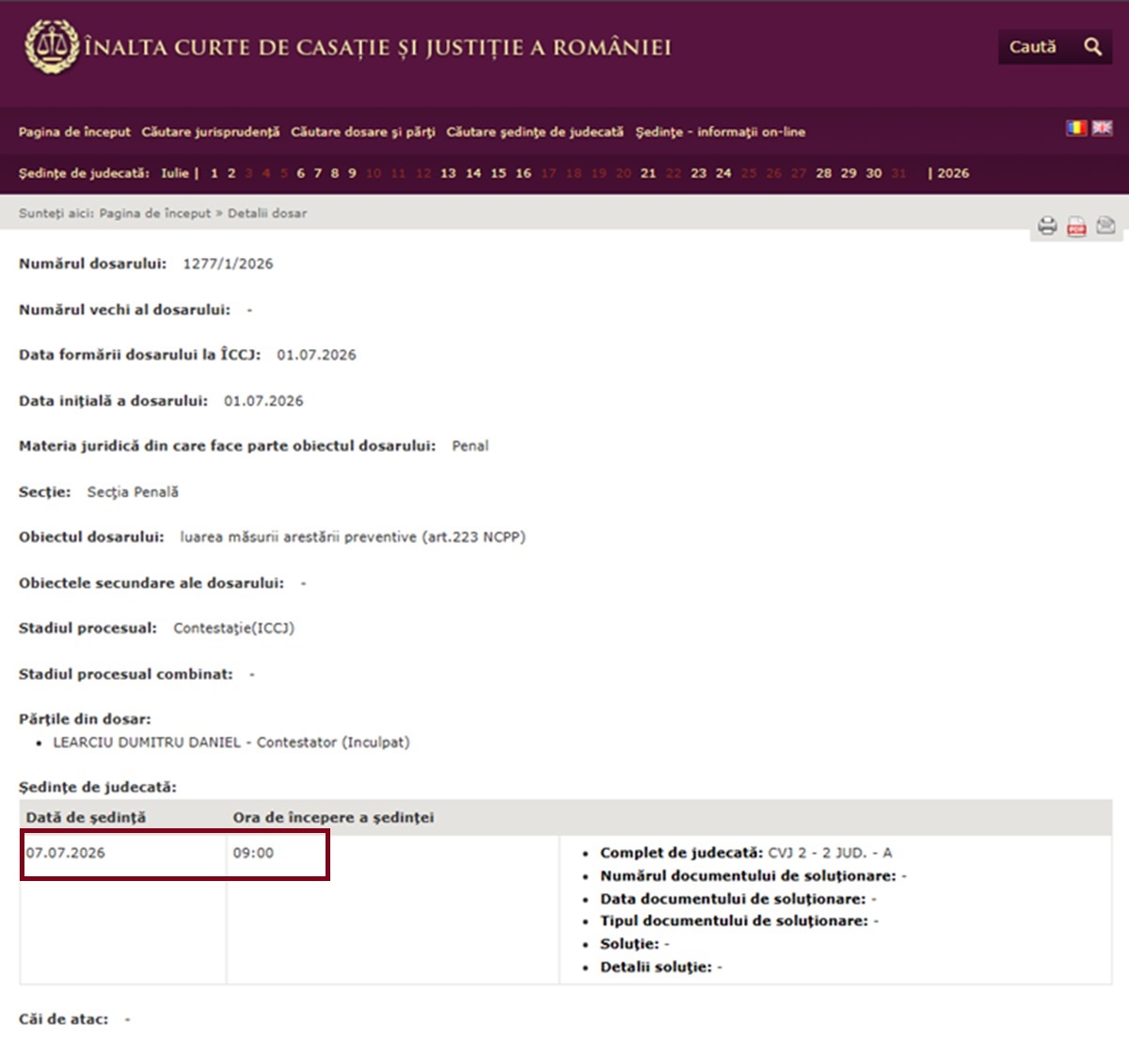Print the case details page
1129x1041 pixels.
1047,226
